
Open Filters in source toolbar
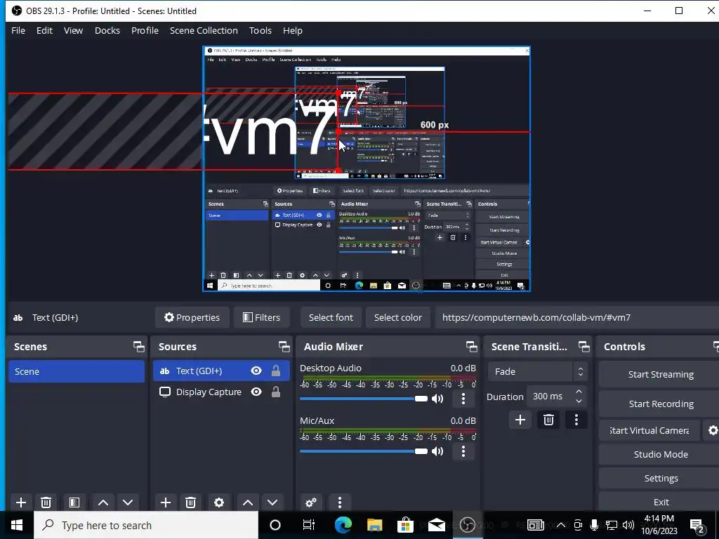261,317
